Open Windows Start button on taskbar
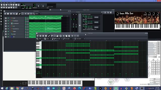 [x=2, y=88]
